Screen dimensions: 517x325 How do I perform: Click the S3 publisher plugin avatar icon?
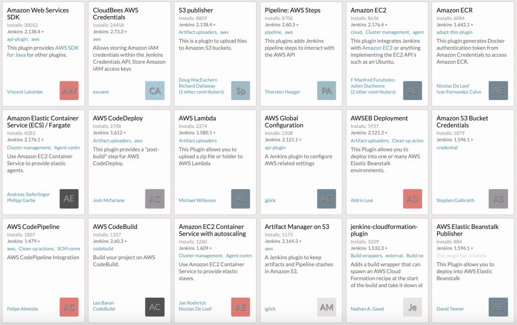point(240,90)
